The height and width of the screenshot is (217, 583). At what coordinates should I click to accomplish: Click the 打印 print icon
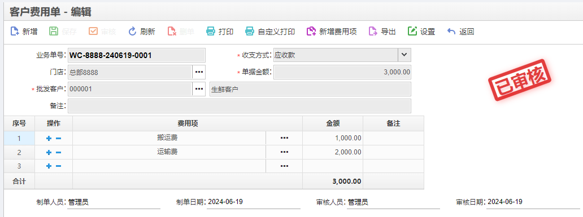click(211, 32)
